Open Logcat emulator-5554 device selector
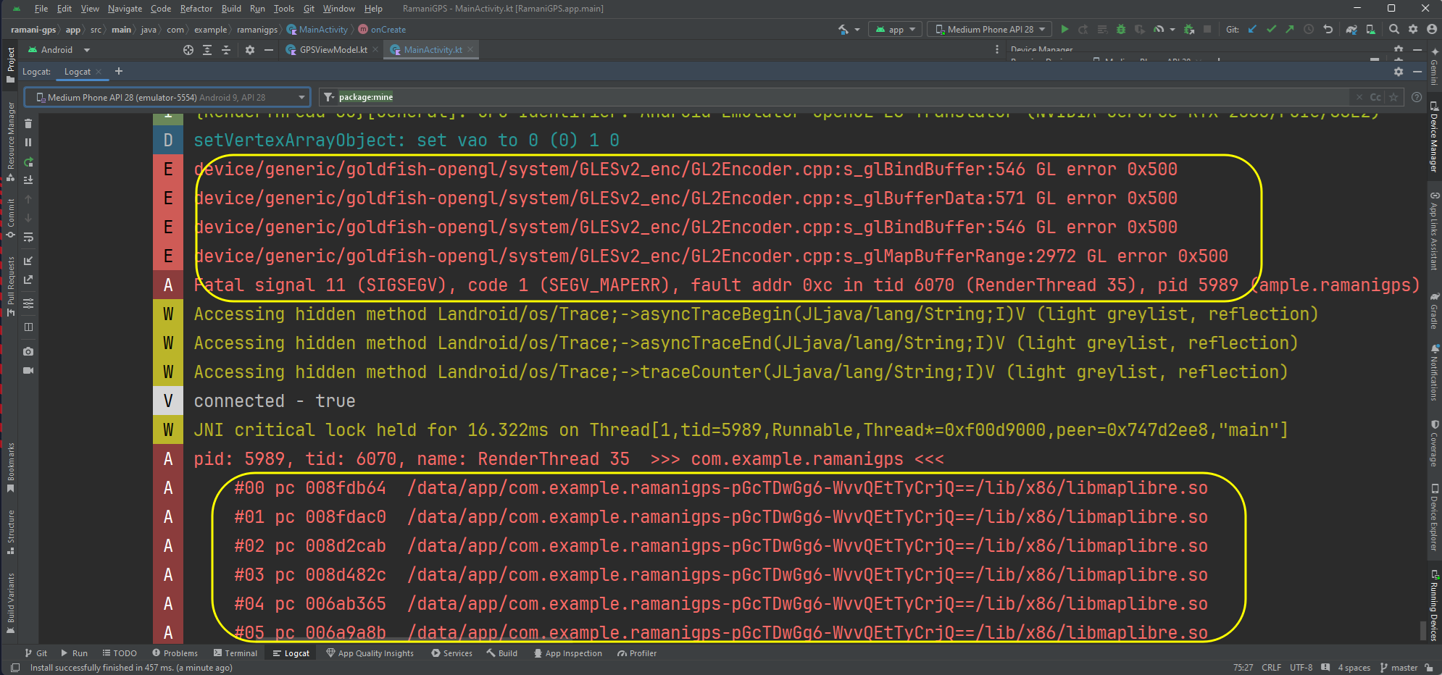 [x=167, y=97]
